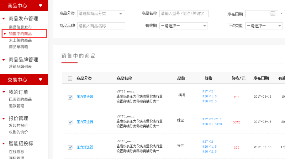
Task: Collapse the 商品品牌管理 tree triangle
Action: (x=3, y=60)
